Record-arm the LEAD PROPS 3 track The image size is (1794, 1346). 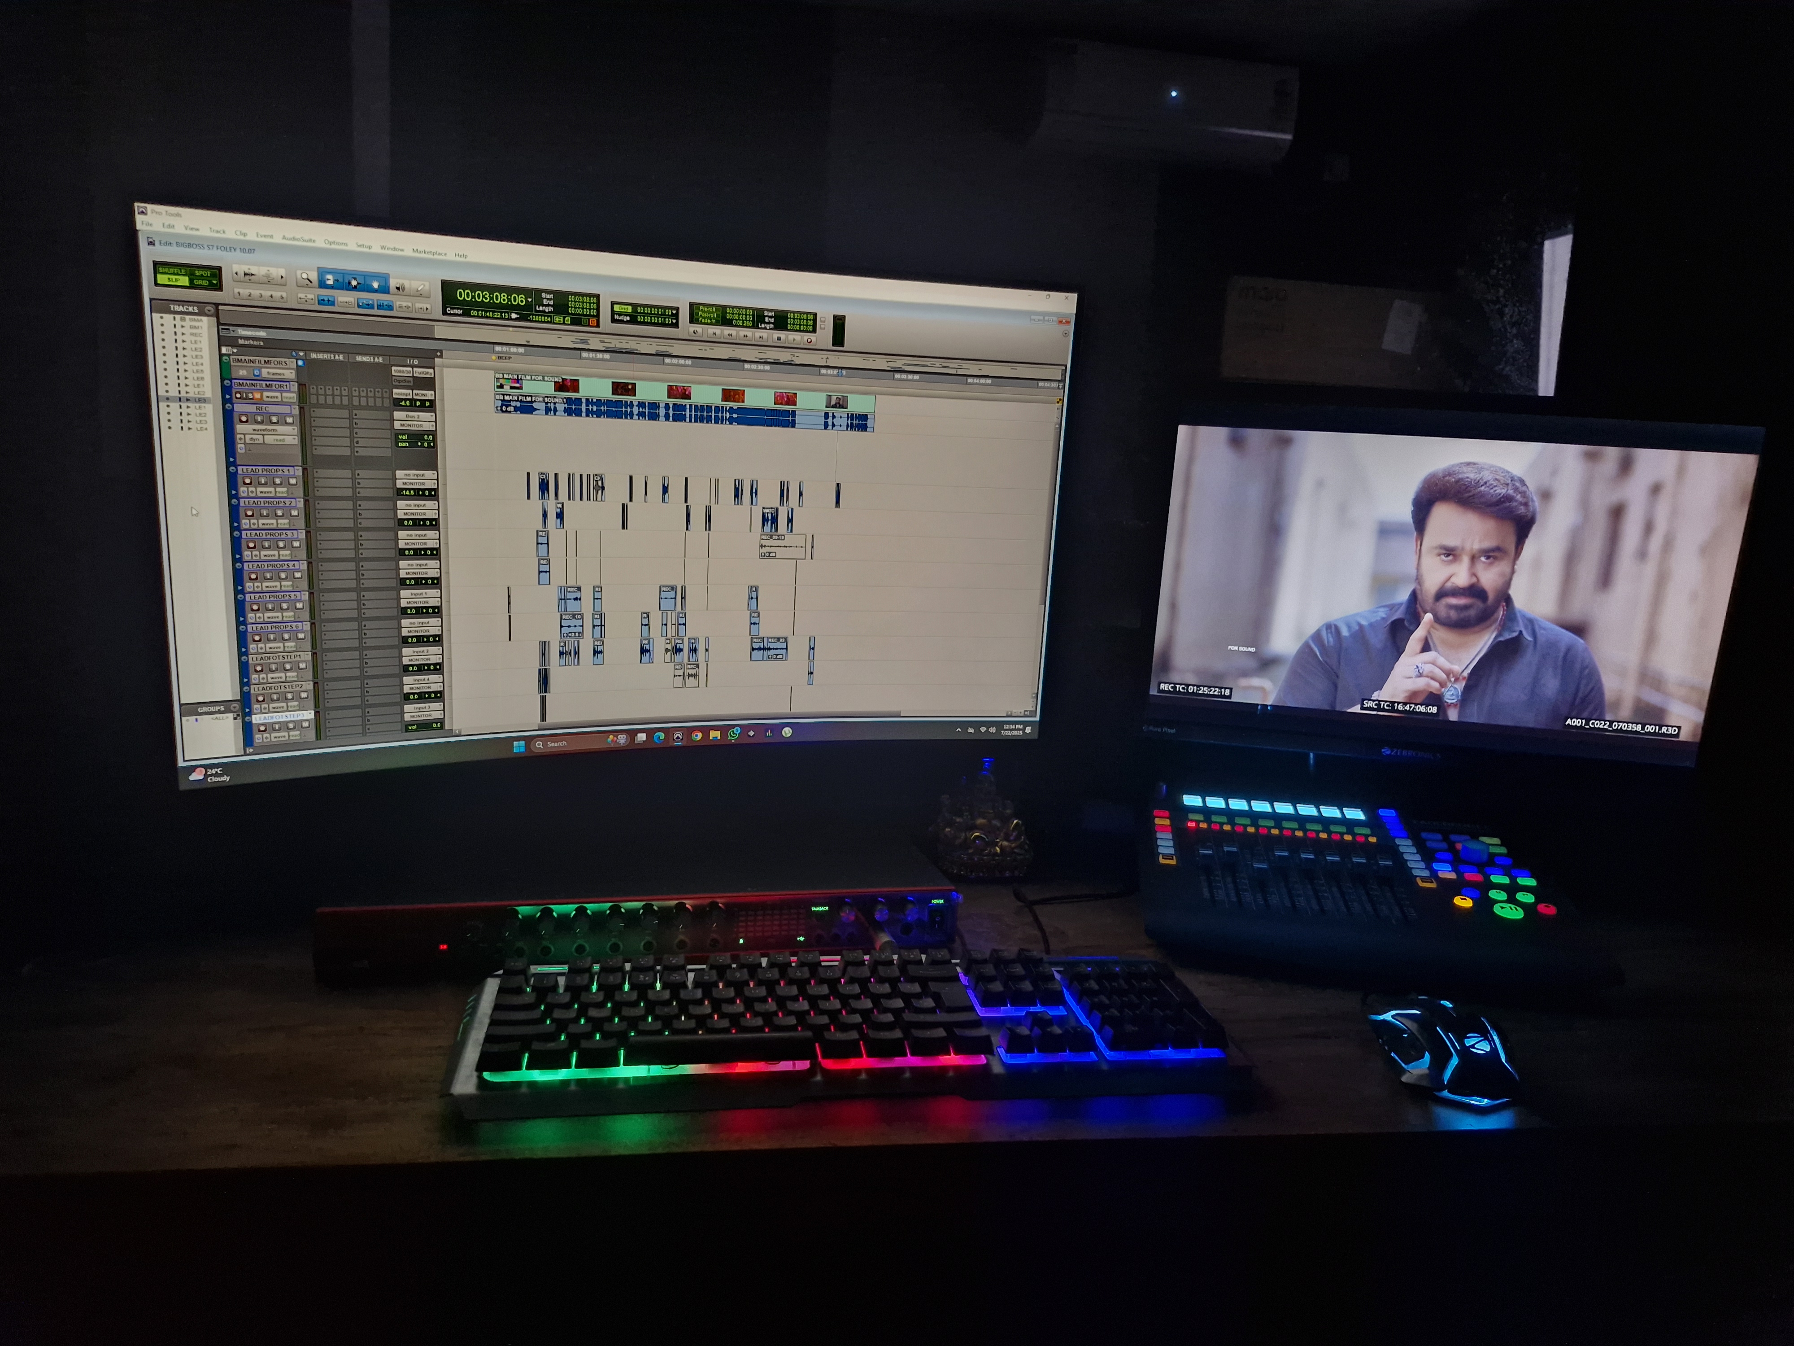[252, 545]
